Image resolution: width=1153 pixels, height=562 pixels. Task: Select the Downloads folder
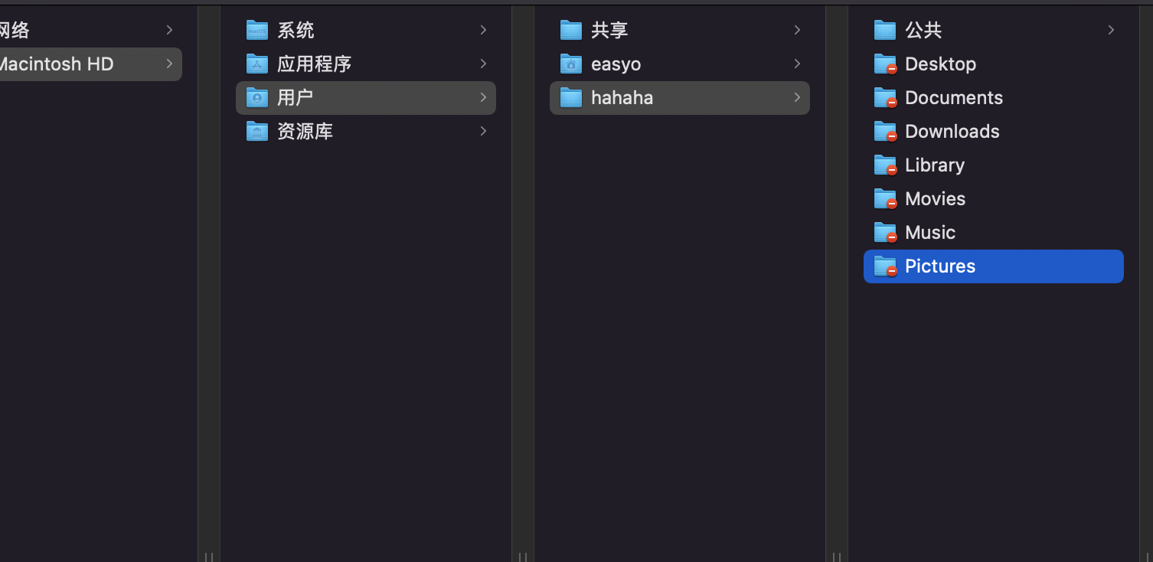[x=994, y=132]
